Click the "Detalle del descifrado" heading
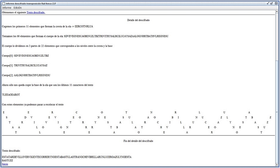Image resolution: width=280 pixels, height=168 pixels. 138,20
